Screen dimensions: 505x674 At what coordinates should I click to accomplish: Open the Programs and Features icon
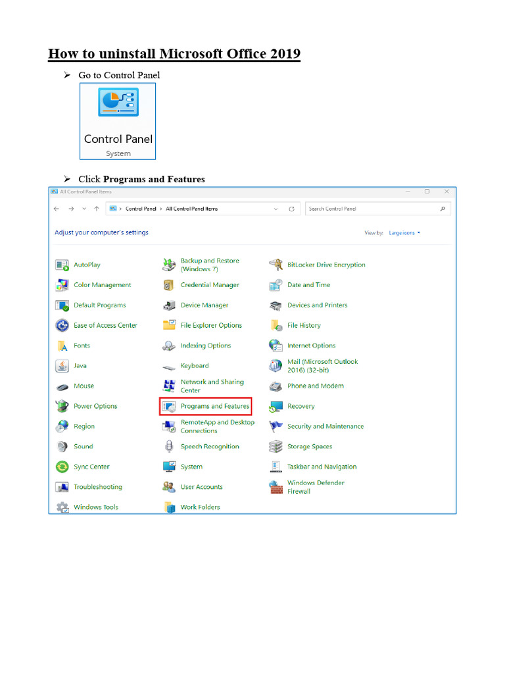pyautogui.click(x=169, y=406)
